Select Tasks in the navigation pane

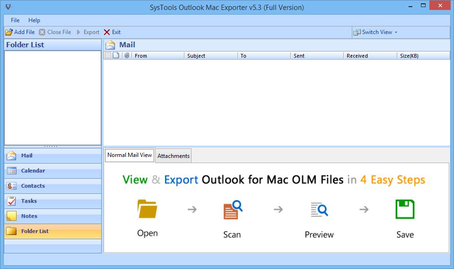(52, 200)
